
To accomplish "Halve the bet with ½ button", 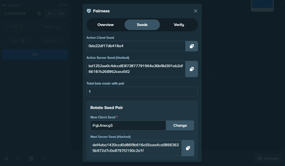I will click(x=50, y=14).
